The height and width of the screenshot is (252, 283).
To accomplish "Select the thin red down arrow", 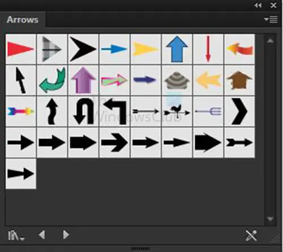I will pyautogui.click(x=208, y=49).
